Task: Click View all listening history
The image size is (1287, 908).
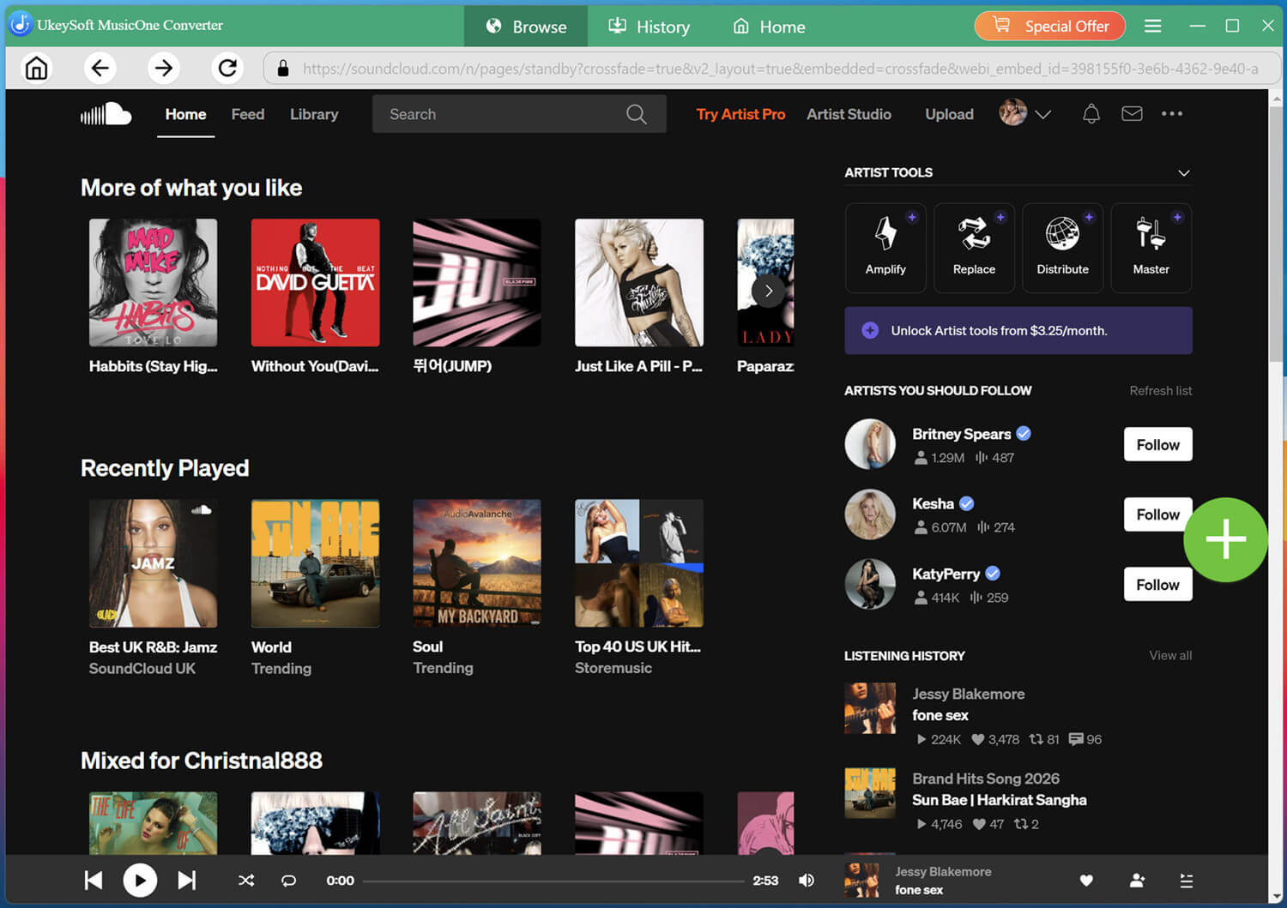Action: (1170, 655)
